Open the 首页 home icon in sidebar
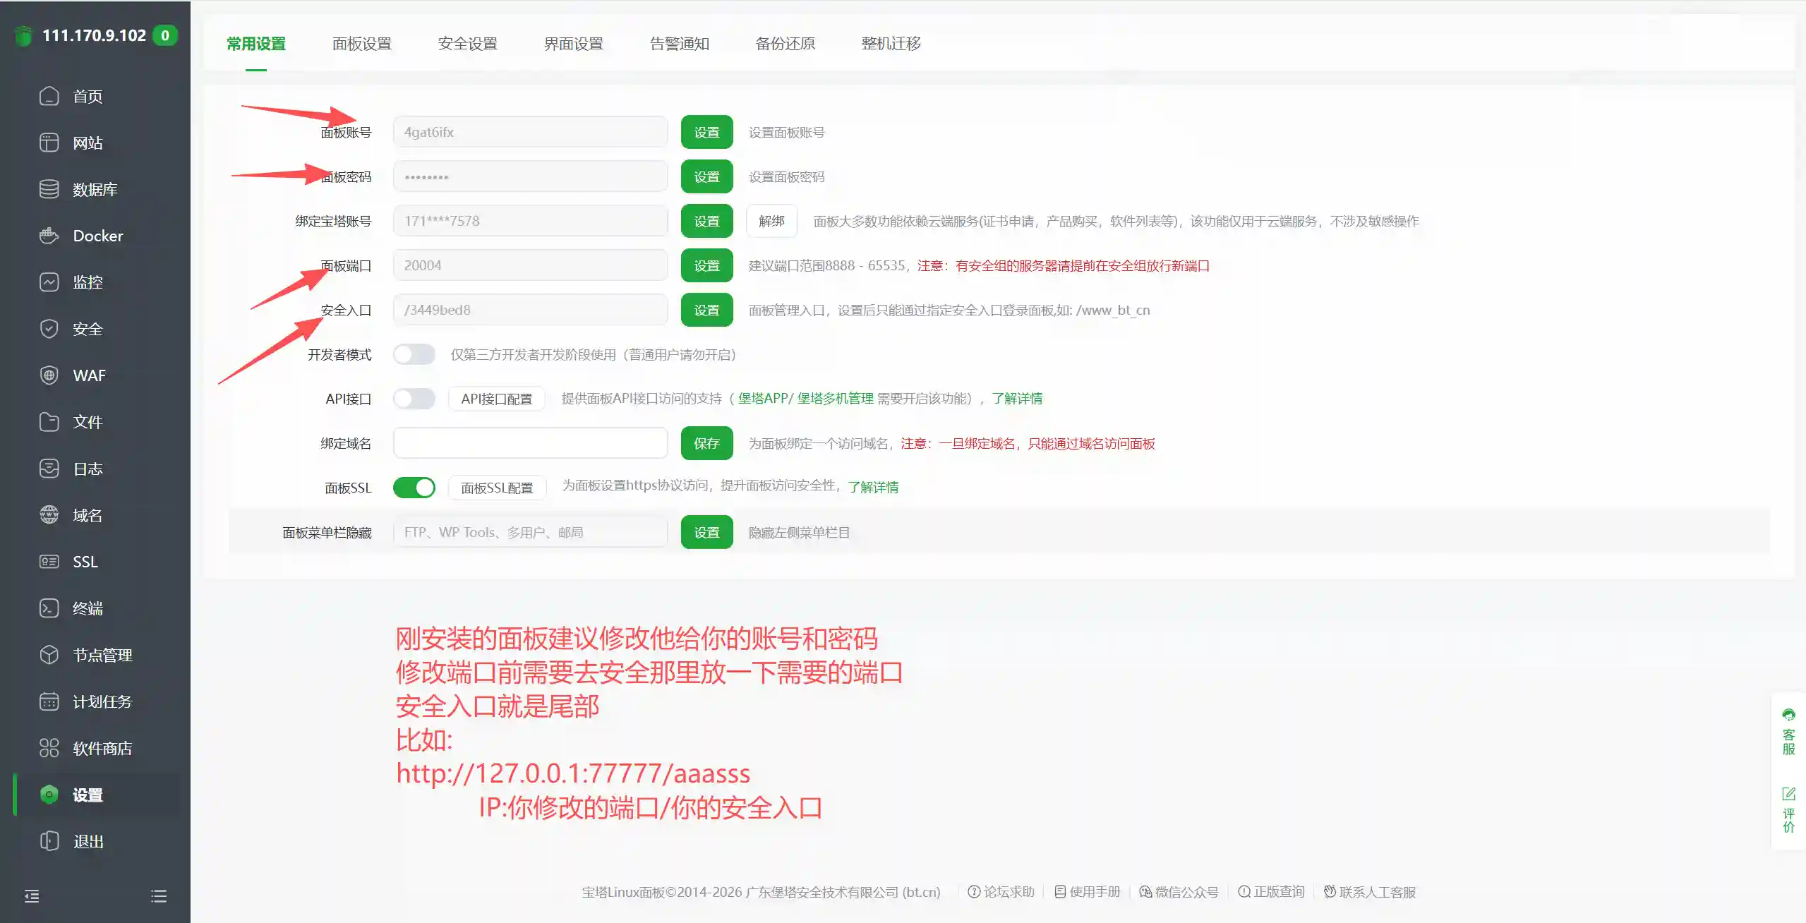1806x923 pixels. [49, 96]
